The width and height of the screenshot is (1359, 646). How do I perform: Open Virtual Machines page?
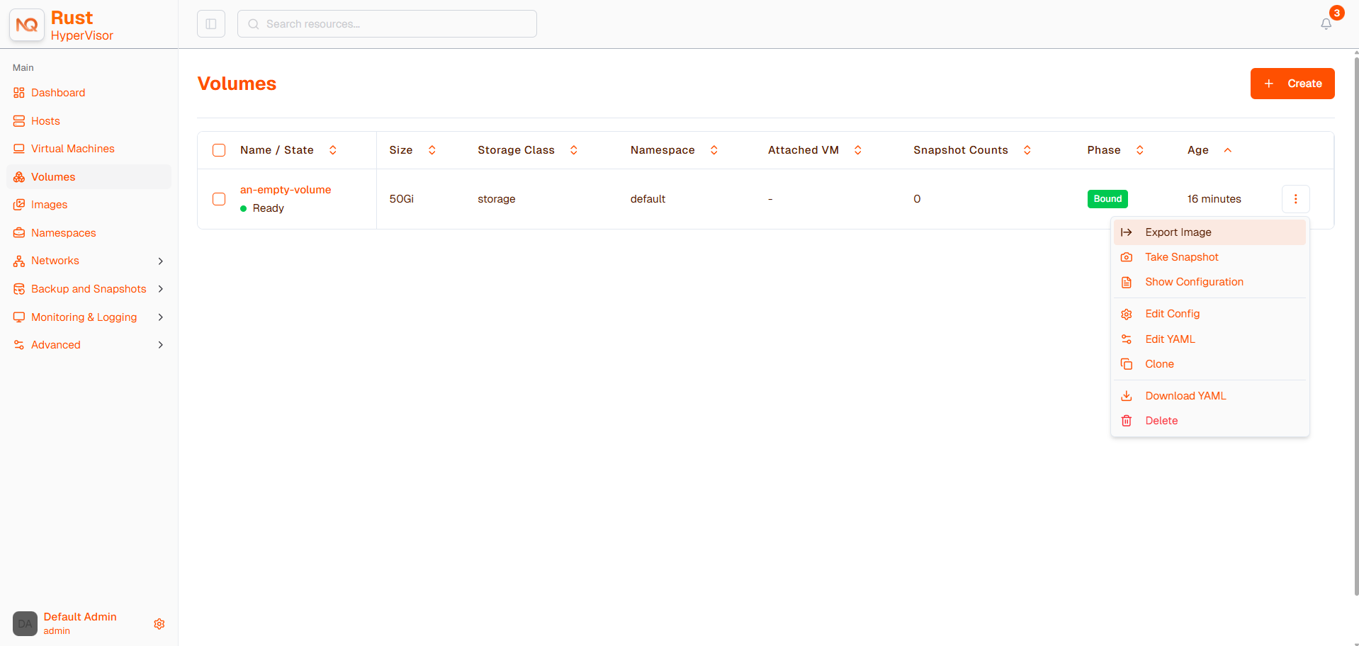[89, 149]
